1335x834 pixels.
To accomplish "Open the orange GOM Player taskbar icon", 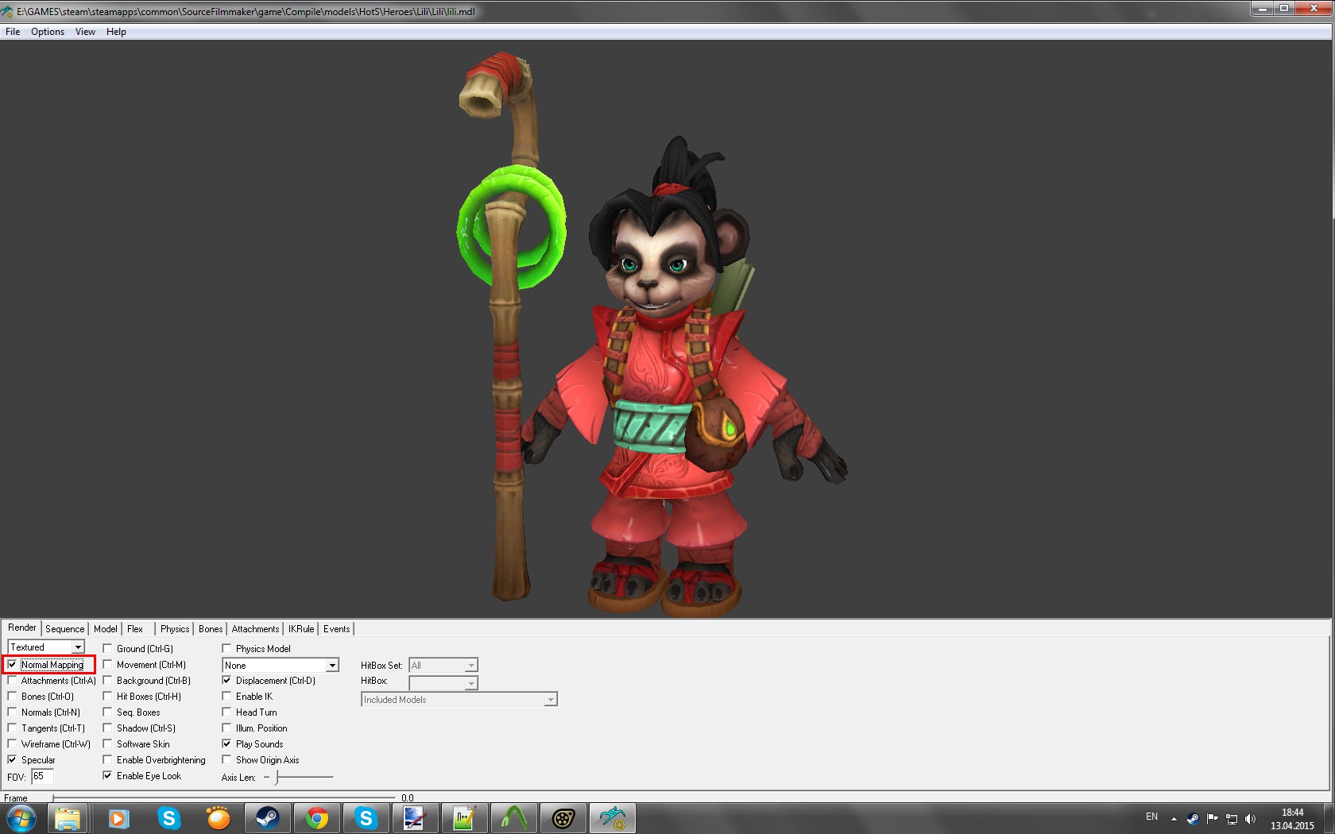I will (218, 818).
